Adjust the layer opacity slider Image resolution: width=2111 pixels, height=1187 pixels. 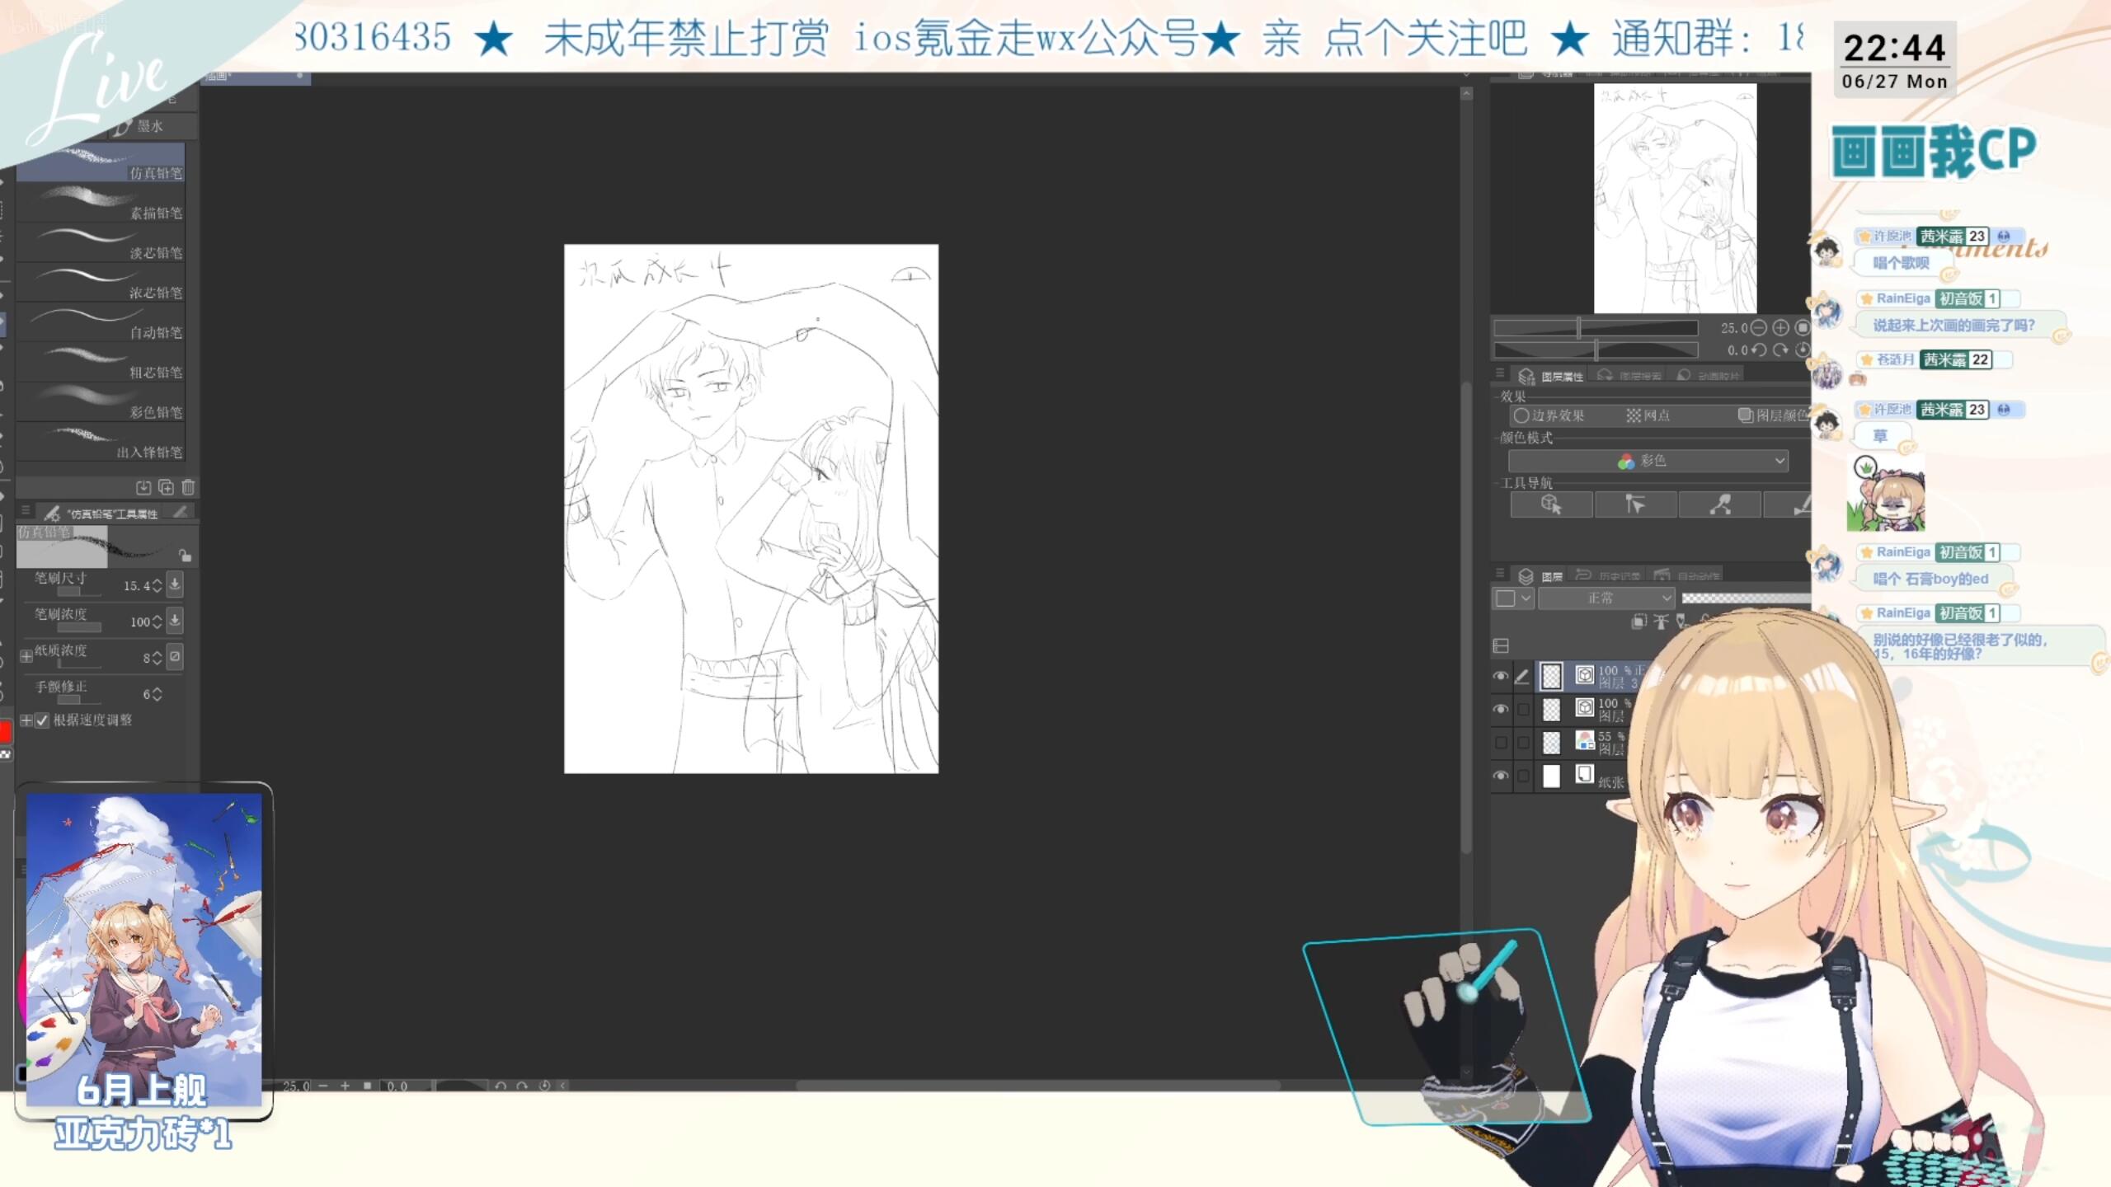[x=1745, y=598]
